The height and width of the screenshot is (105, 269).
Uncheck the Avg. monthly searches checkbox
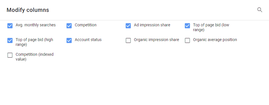coord(10,26)
